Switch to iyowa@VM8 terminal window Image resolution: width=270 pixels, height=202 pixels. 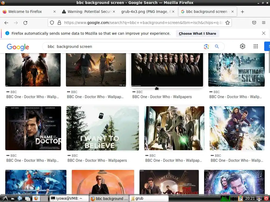(x=69, y=198)
